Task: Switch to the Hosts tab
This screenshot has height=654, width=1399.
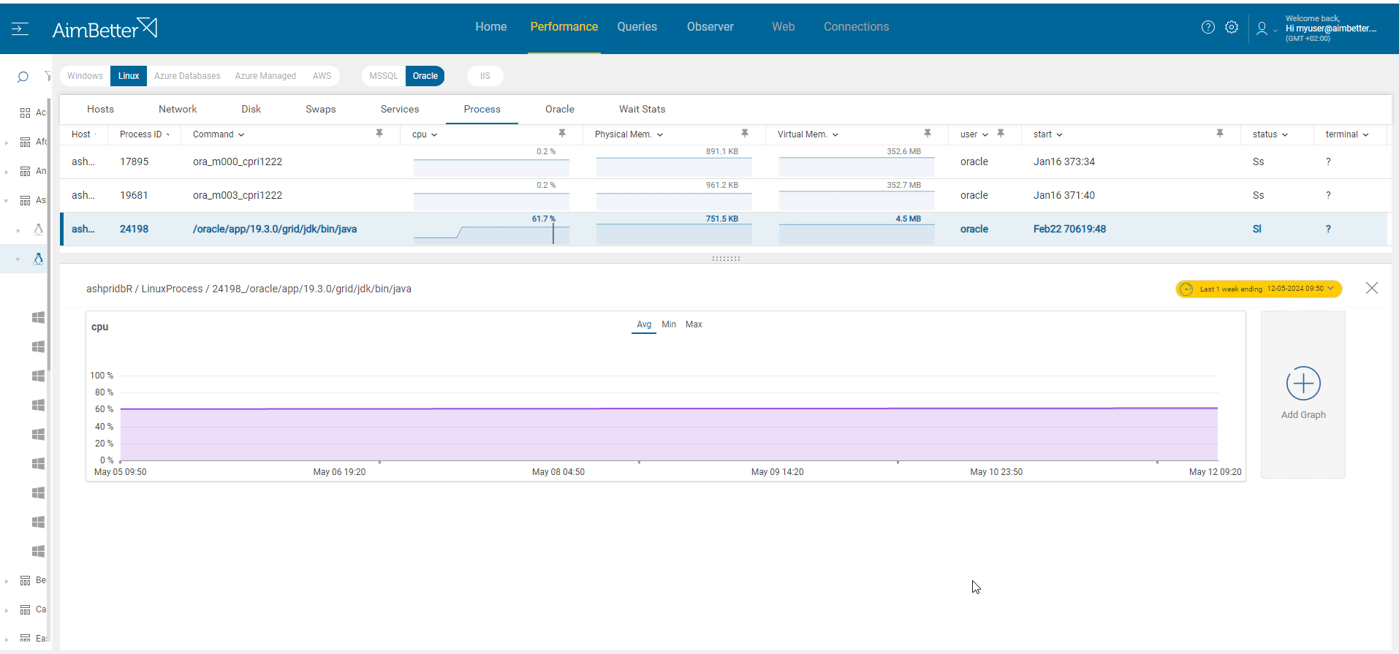Action: click(100, 109)
